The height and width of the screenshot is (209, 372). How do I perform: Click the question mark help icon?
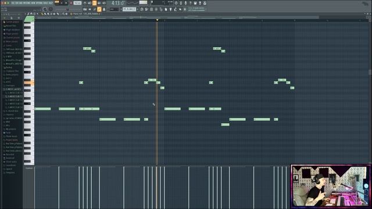point(190,3)
